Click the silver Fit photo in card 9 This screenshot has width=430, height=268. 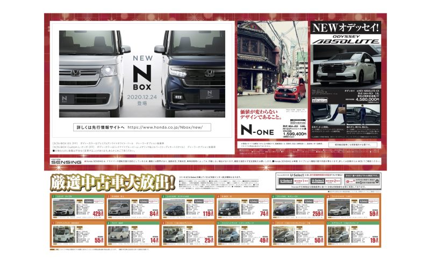[174, 234]
